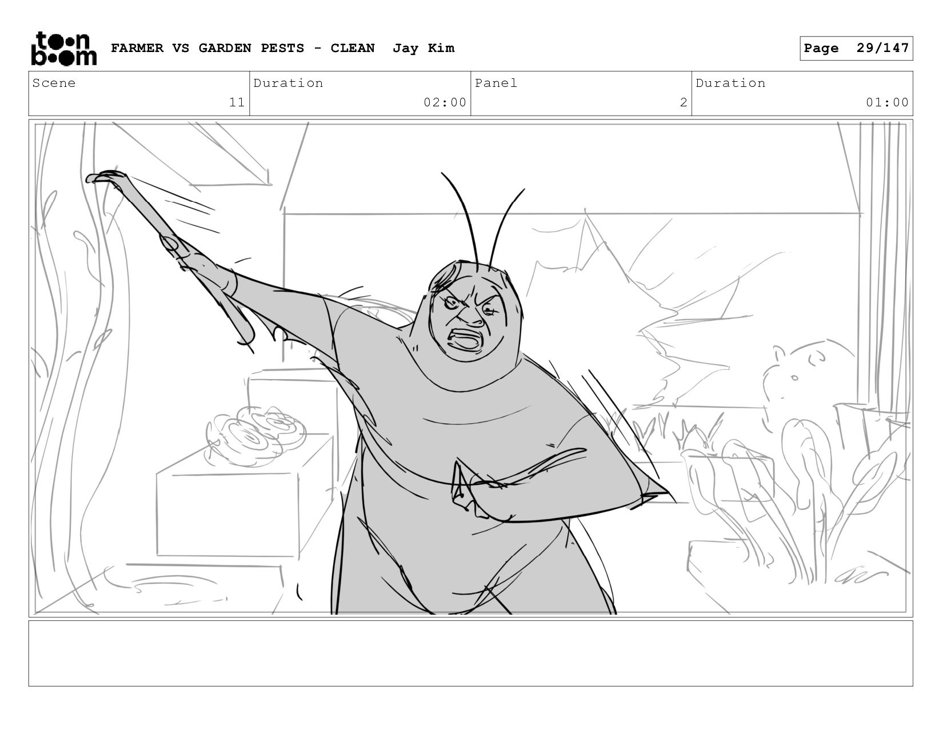Image resolution: width=943 pixels, height=729 pixels.
Task: Click the 'Panel' label
Action: tap(496, 83)
